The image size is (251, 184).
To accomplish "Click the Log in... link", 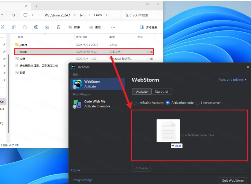I will (76, 170).
